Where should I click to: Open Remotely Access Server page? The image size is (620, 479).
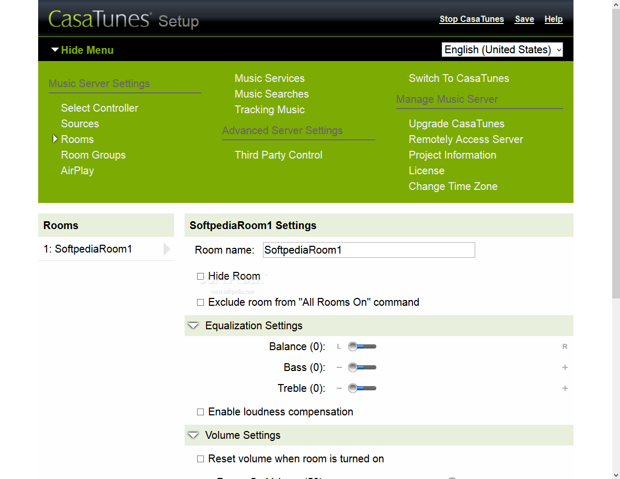click(466, 139)
